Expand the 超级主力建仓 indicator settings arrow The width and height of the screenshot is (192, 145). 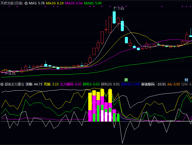[x=2, y=84]
